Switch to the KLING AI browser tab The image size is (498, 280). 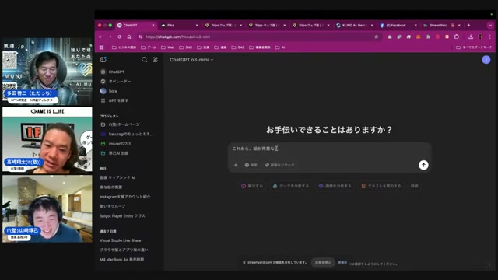355,26
